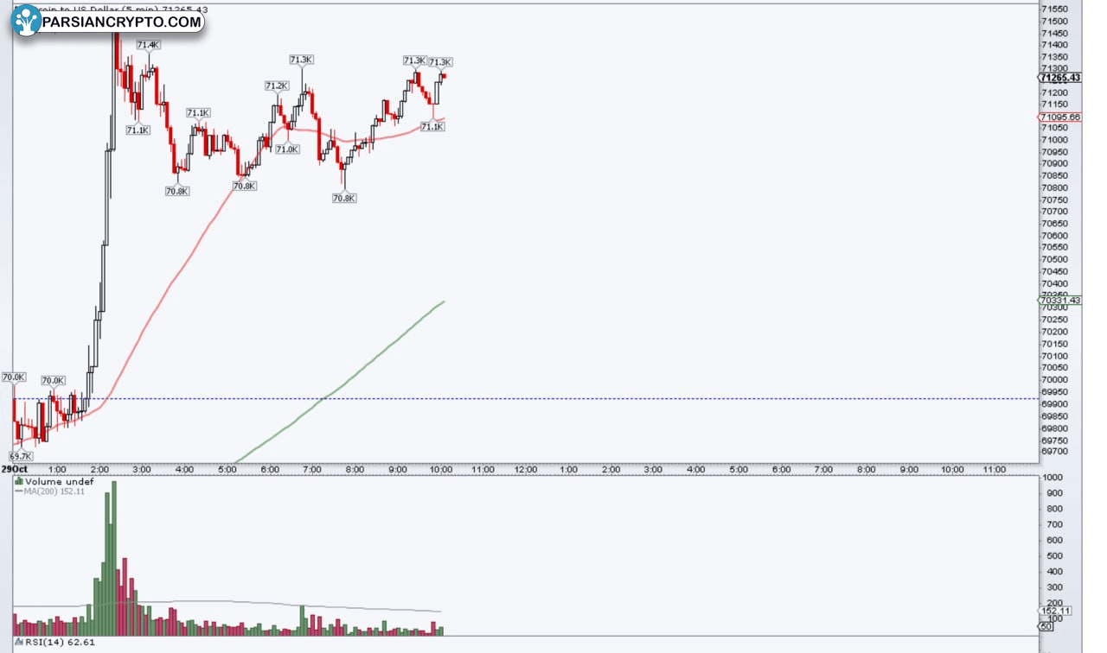Click the 71000 price level on axis
Screen dimensions: 1107x653
tap(1055, 140)
